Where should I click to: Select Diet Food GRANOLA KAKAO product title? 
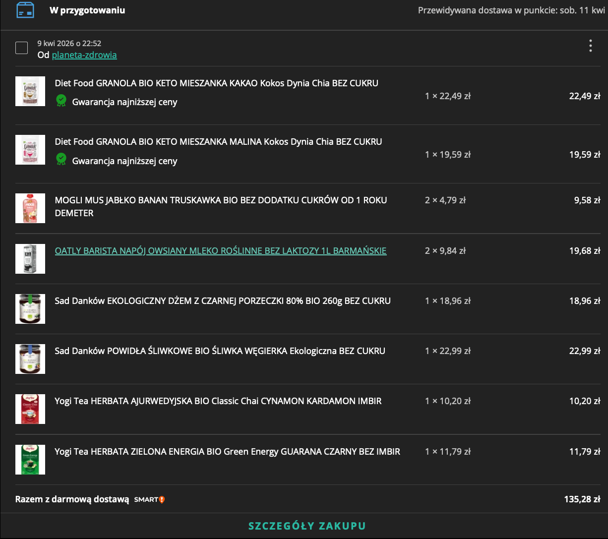point(217,83)
